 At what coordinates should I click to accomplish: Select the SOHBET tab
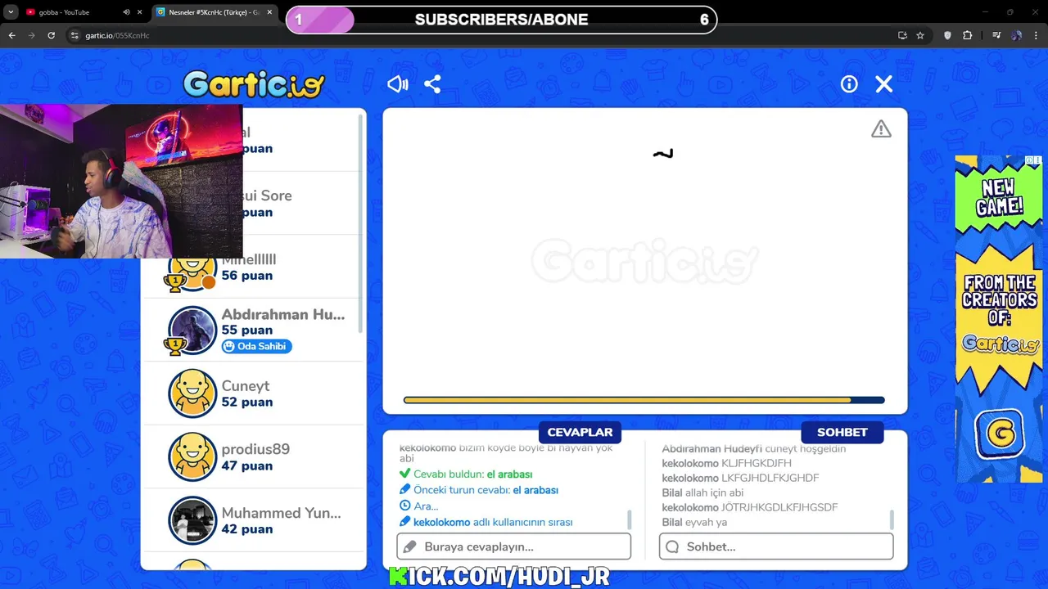(x=842, y=432)
